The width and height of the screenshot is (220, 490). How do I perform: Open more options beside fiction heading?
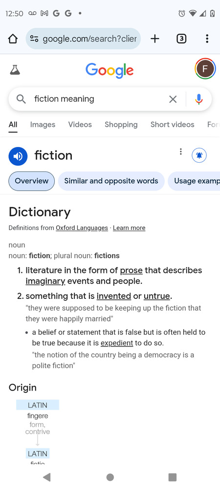(180, 152)
